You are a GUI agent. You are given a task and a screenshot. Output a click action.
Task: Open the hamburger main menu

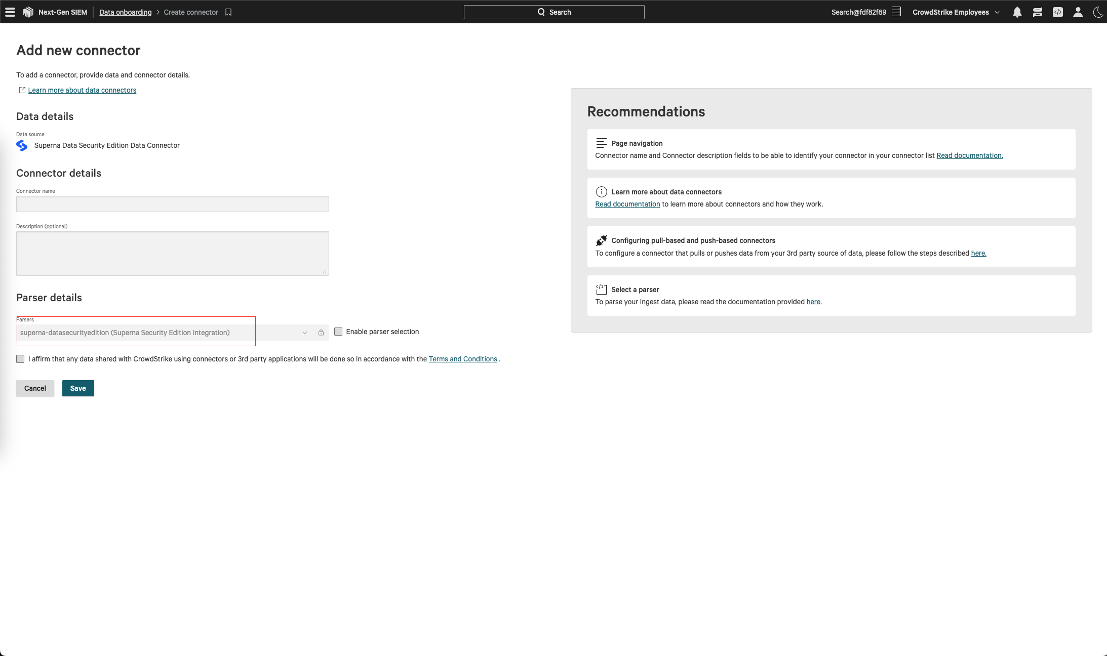coord(10,12)
